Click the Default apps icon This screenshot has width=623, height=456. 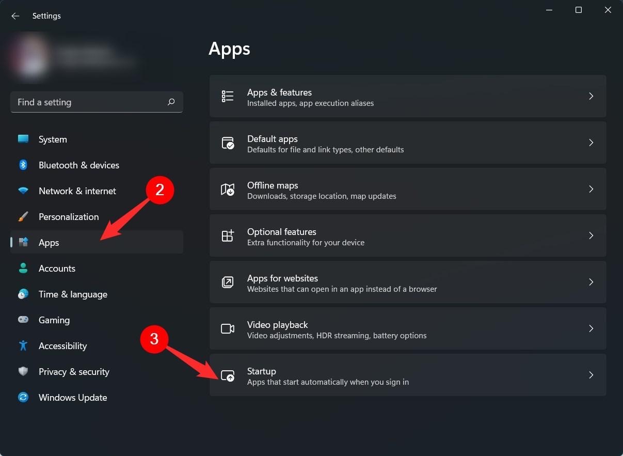pos(228,143)
